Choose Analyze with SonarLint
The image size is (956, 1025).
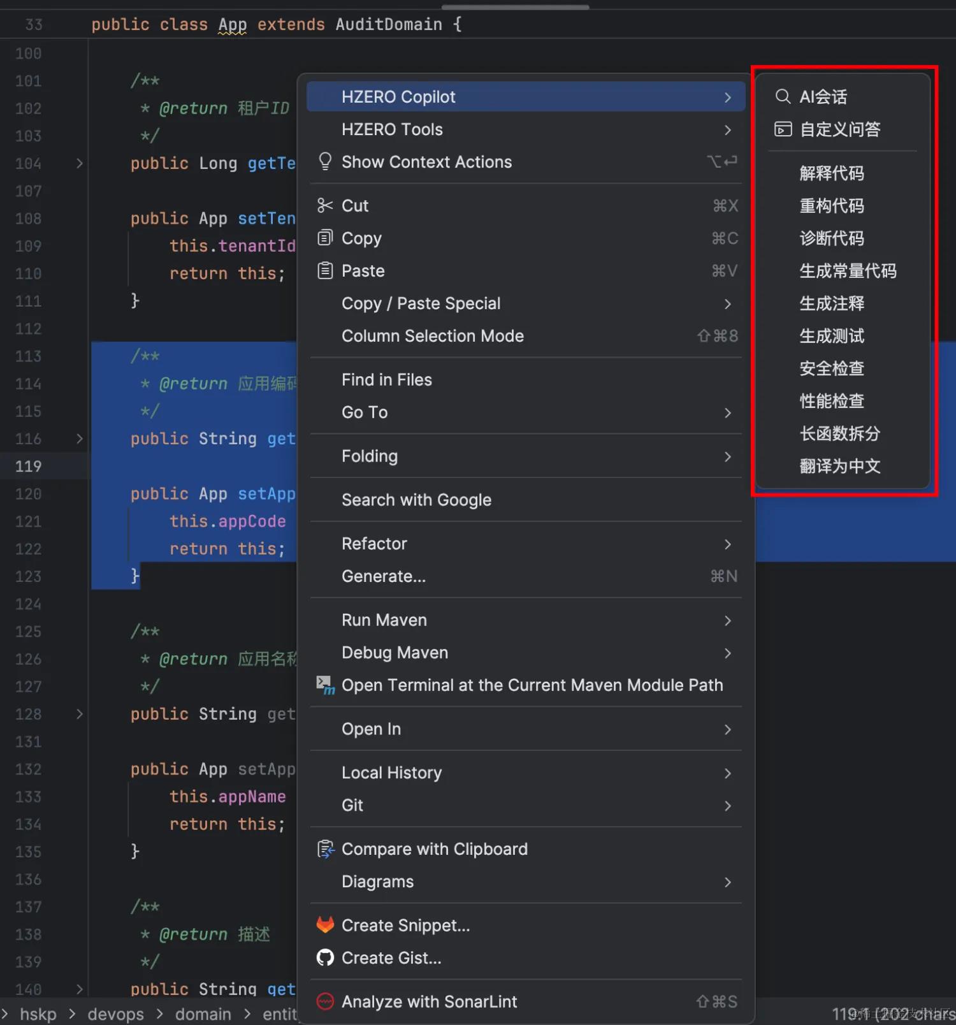[526, 1001]
